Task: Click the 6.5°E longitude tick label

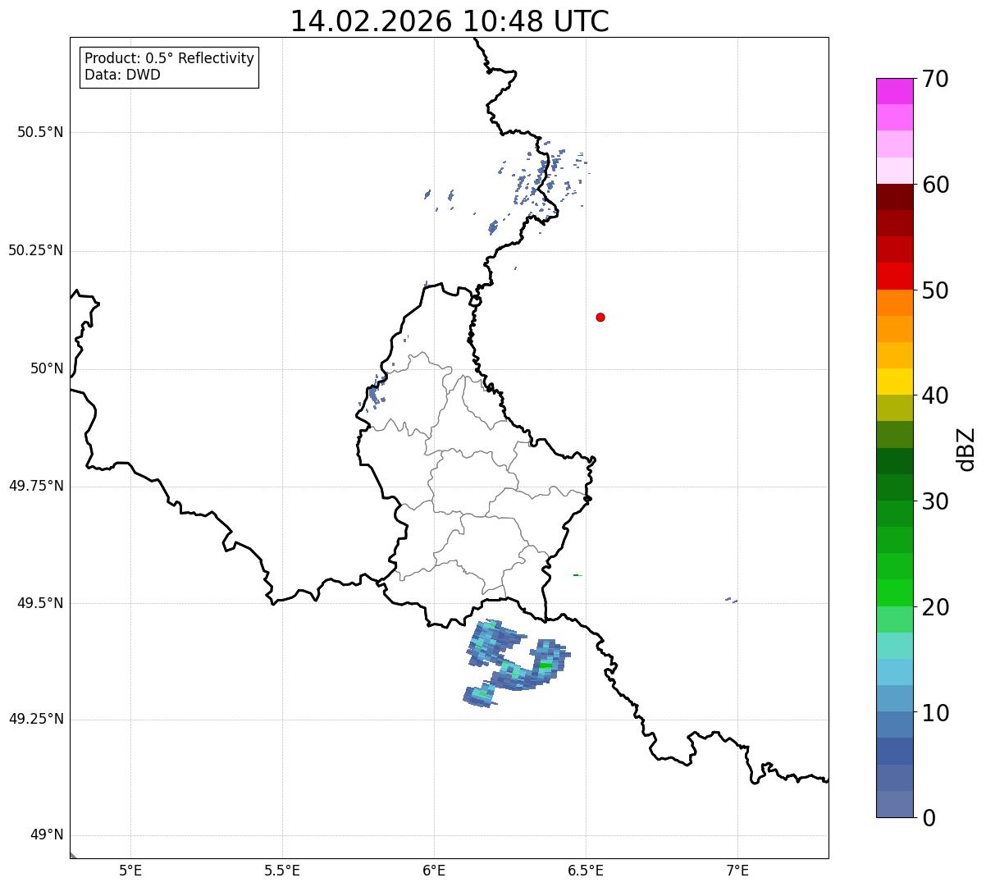Action: click(586, 870)
